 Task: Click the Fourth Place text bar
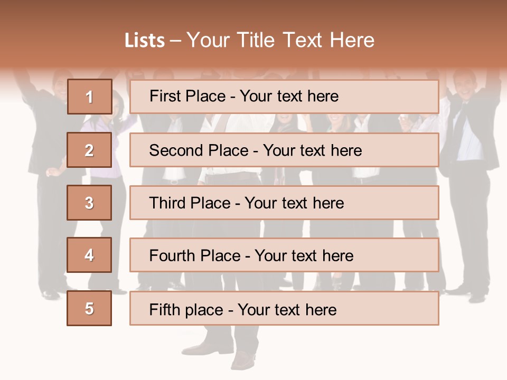tap(284, 255)
